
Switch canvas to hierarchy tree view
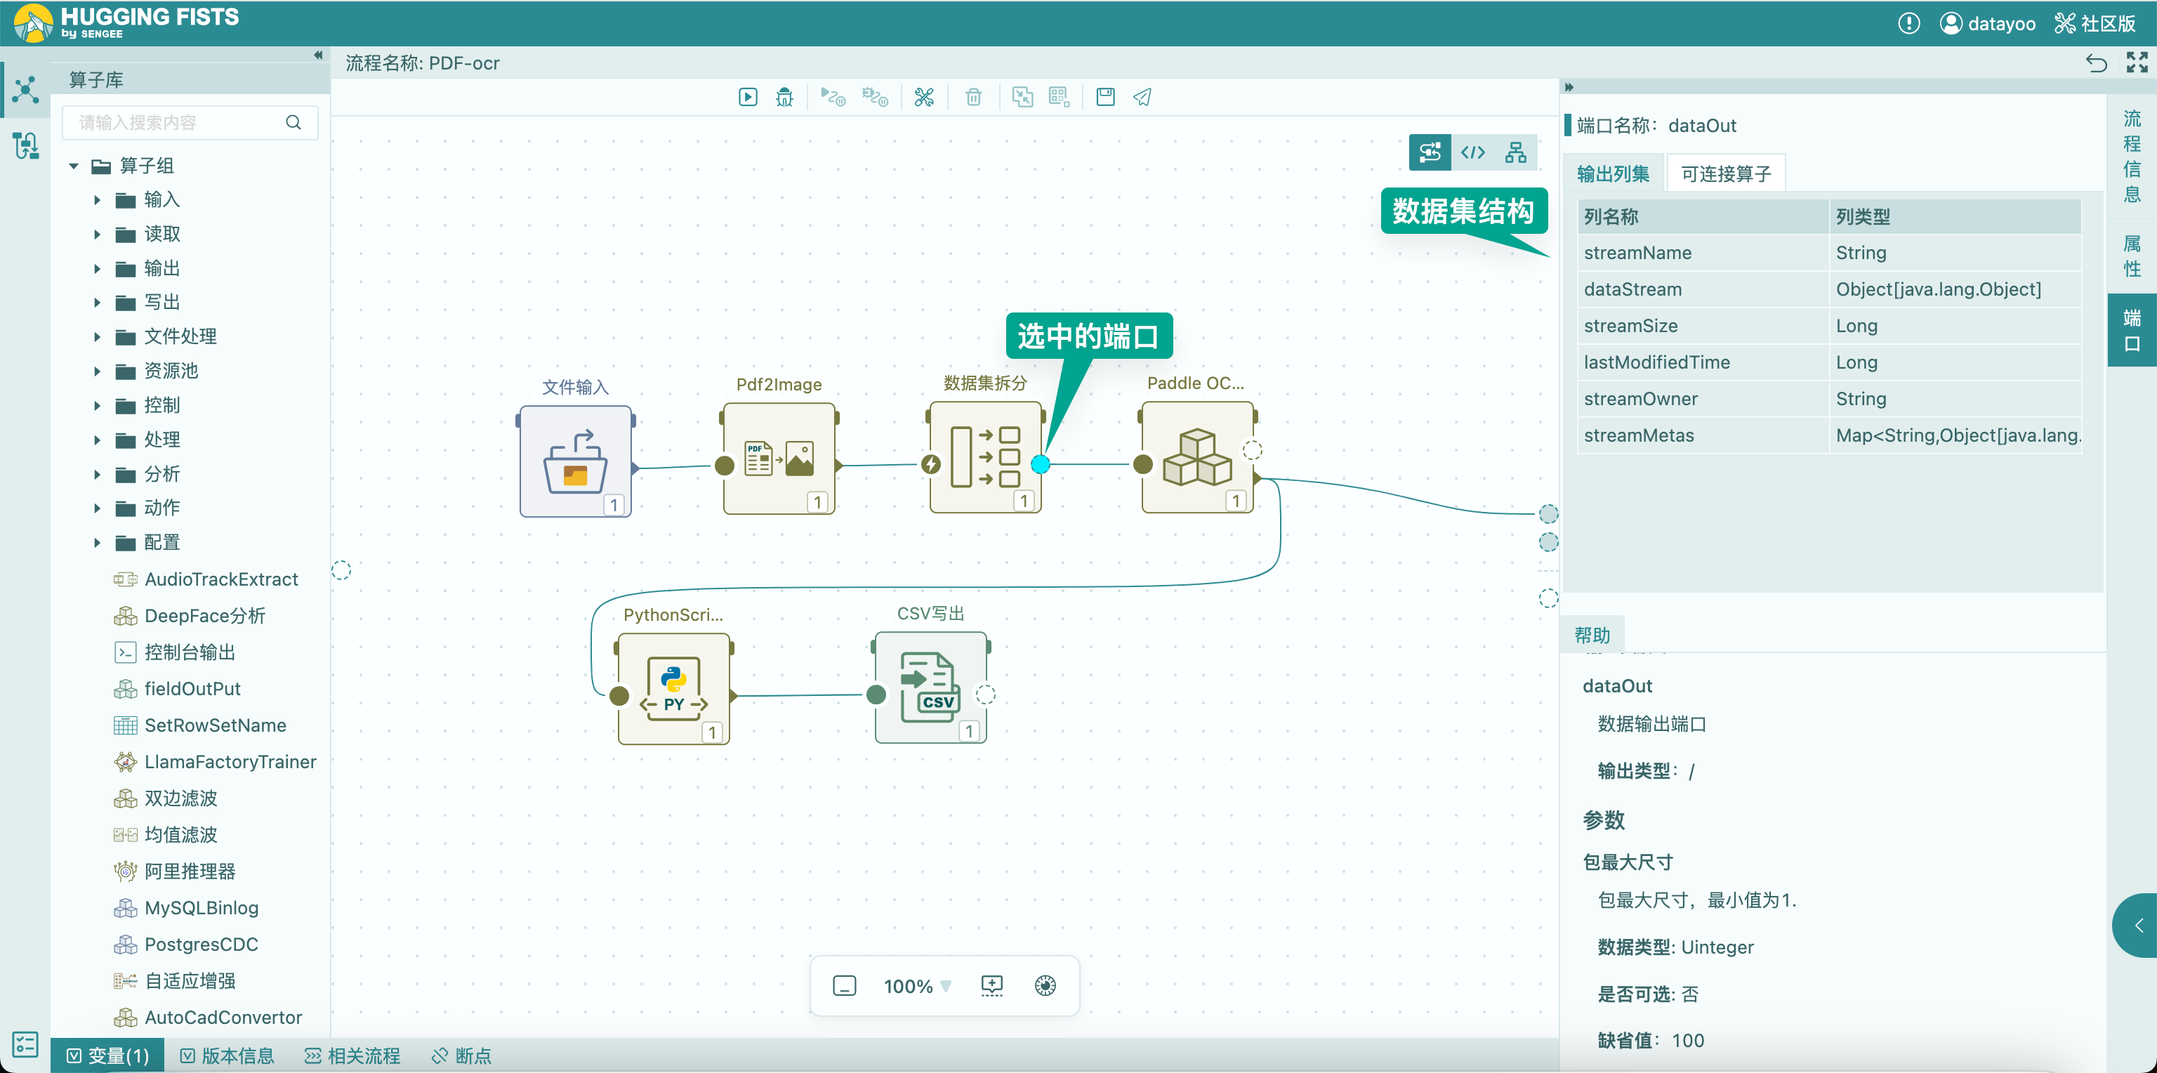(x=1516, y=152)
